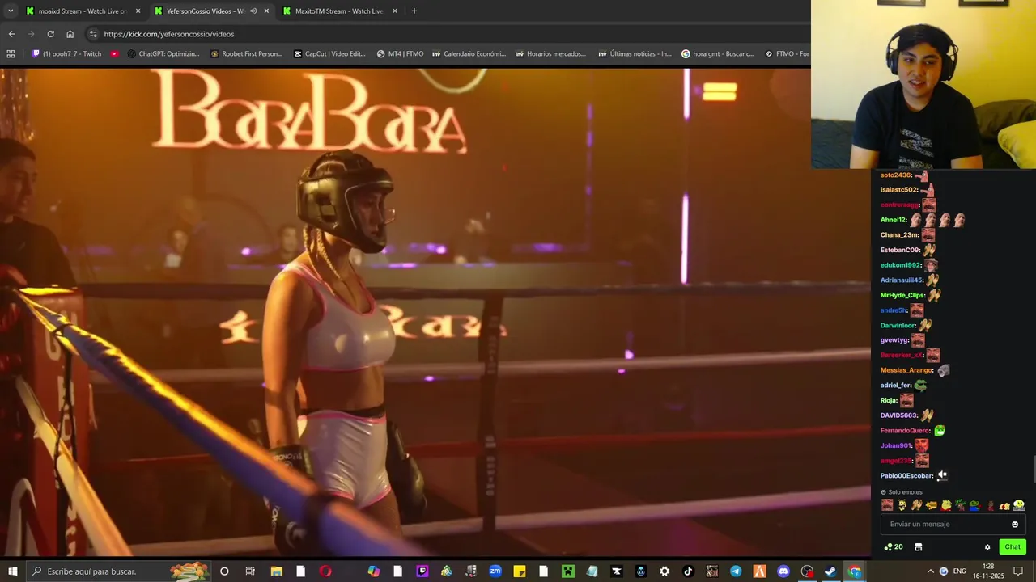Open Opera browser from taskbar

[325, 571]
